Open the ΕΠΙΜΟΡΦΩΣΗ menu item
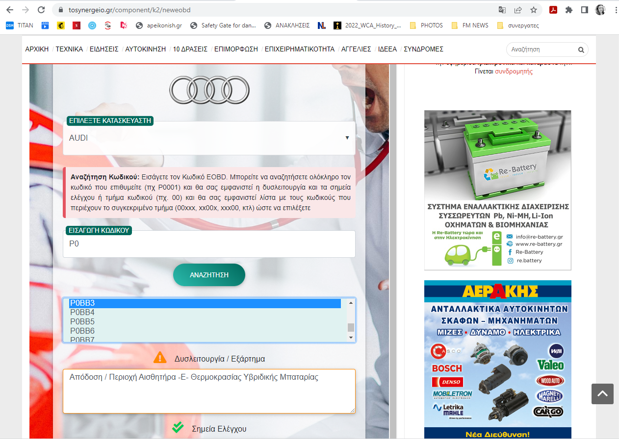Image resolution: width=619 pixels, height=439 pixels. (236, 49)
